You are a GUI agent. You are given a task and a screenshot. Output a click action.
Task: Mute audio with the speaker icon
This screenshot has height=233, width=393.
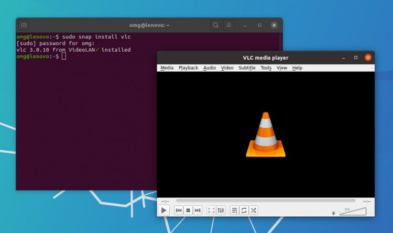pyautogui.click(x=334, y=213)
